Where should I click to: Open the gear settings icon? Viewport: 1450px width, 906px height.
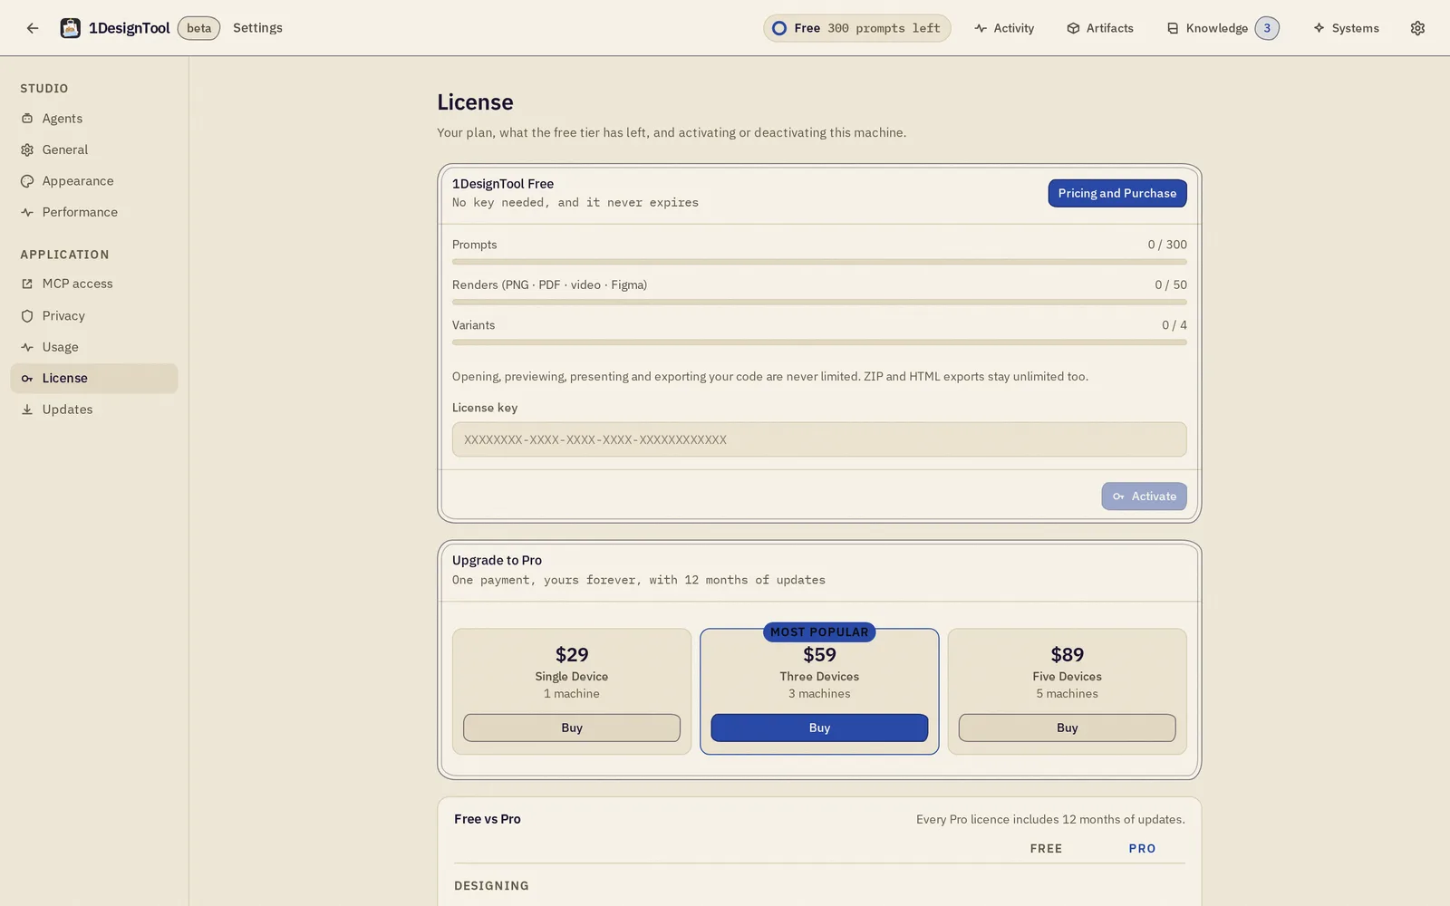click(1417, 28)
